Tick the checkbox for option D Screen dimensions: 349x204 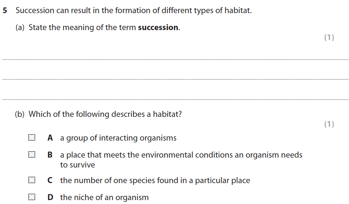(x=32, y=197)
